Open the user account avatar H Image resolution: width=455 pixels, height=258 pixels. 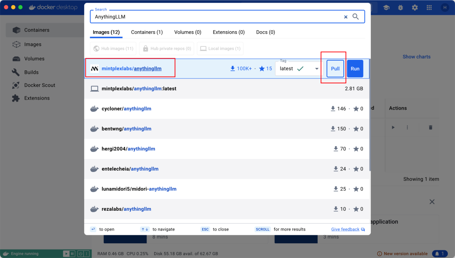(x=444, y=8)
